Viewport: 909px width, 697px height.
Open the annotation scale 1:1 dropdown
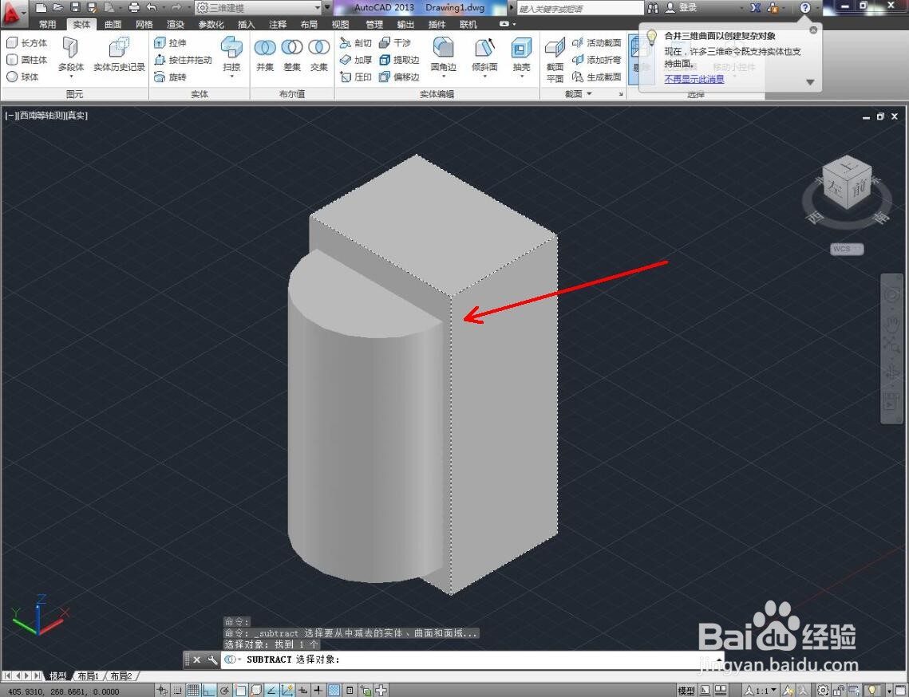tap(761, 691)
